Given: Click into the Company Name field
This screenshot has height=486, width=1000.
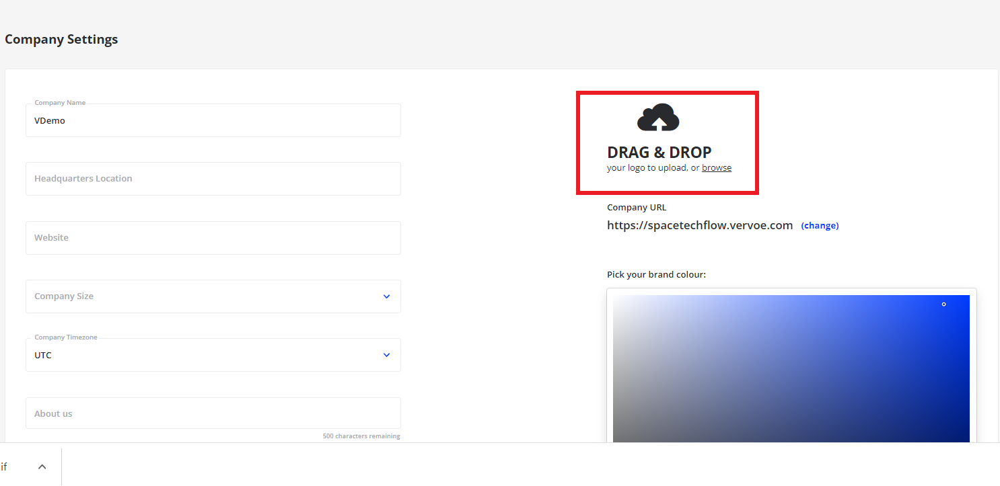Looking at the screenshot, I should pyautogui.click(x=213, y=120).
